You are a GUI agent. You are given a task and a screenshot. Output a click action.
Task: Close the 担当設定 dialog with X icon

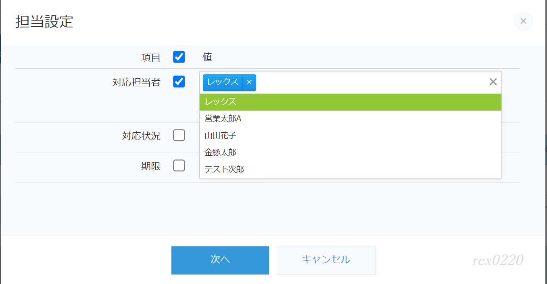pyautogui.click(x=523, y=21)
